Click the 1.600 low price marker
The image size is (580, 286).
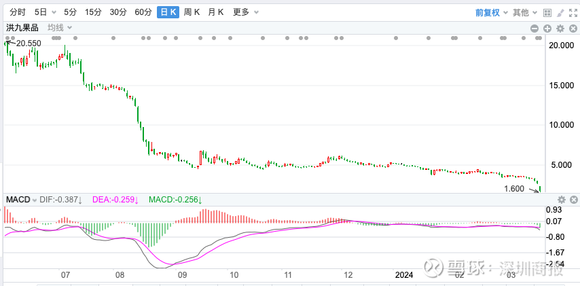[514, 189]
